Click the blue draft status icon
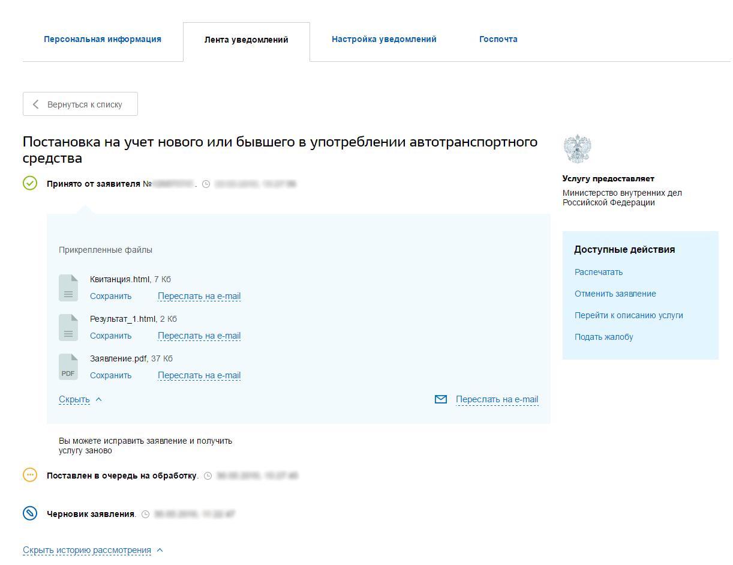The width and height of the screenshot is (733, 565). pos(30,513)
